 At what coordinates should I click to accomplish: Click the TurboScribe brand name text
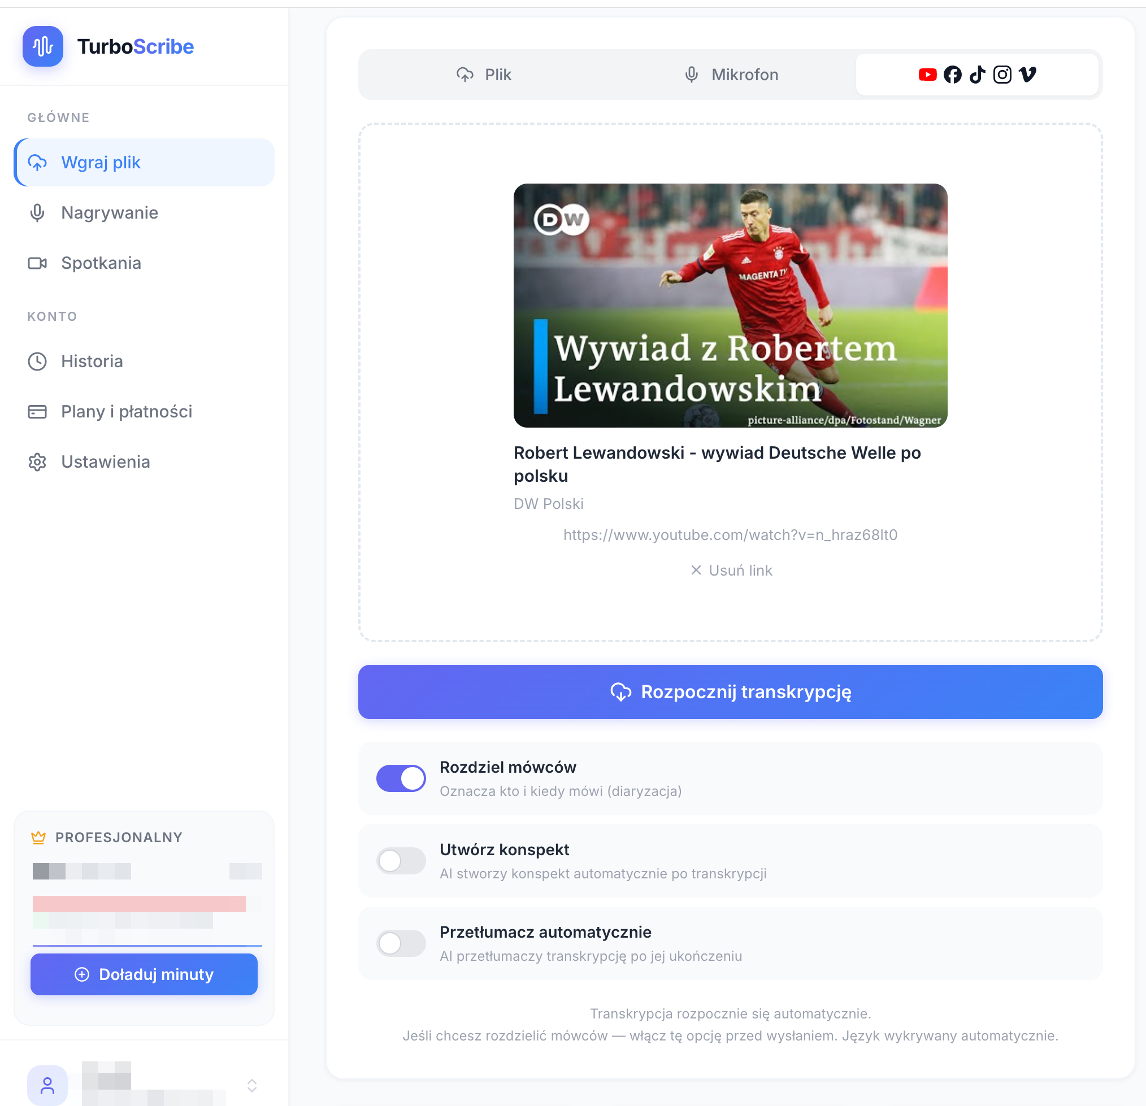click(x=135, y=47)
